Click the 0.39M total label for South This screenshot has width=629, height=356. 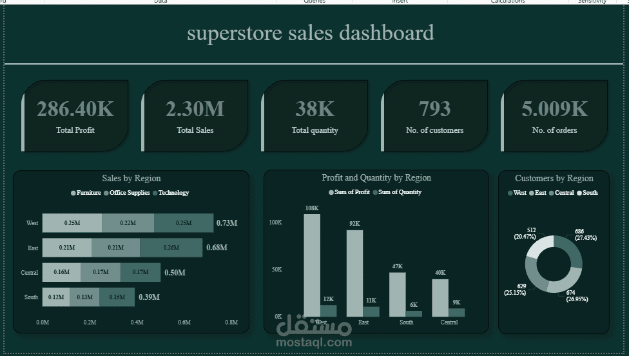coord(150,297)
